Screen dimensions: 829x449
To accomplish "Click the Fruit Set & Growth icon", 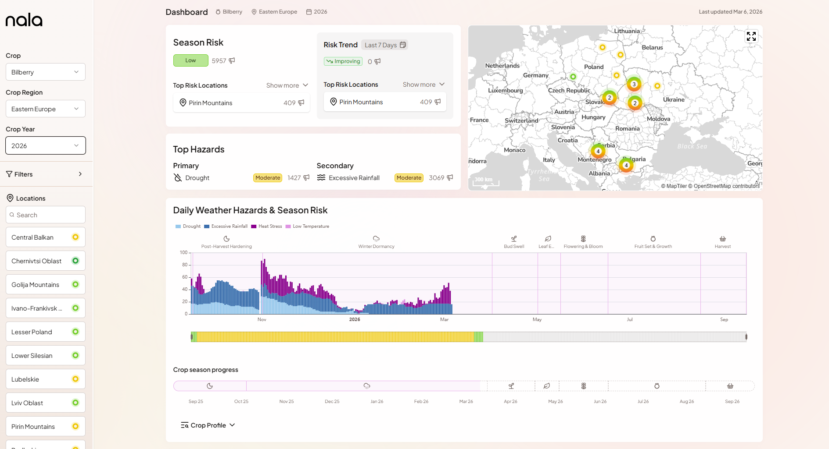I will (x=653, y=239).
